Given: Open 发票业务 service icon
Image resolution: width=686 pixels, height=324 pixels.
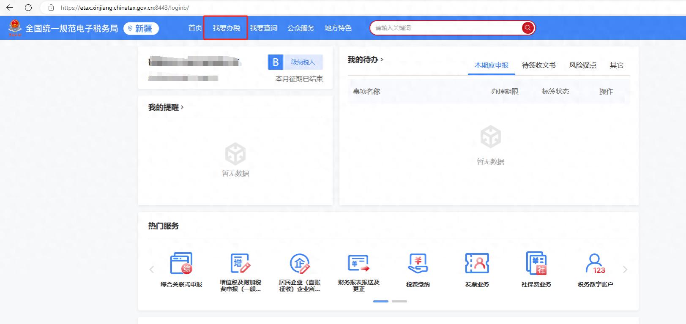Looking at the screenshot, I should (477, 264).
